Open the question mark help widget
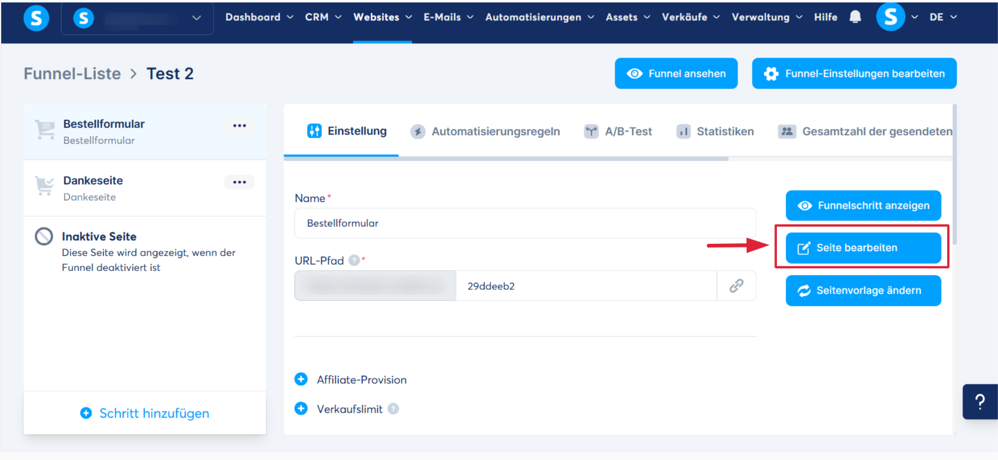 click(x=980, y=402)
